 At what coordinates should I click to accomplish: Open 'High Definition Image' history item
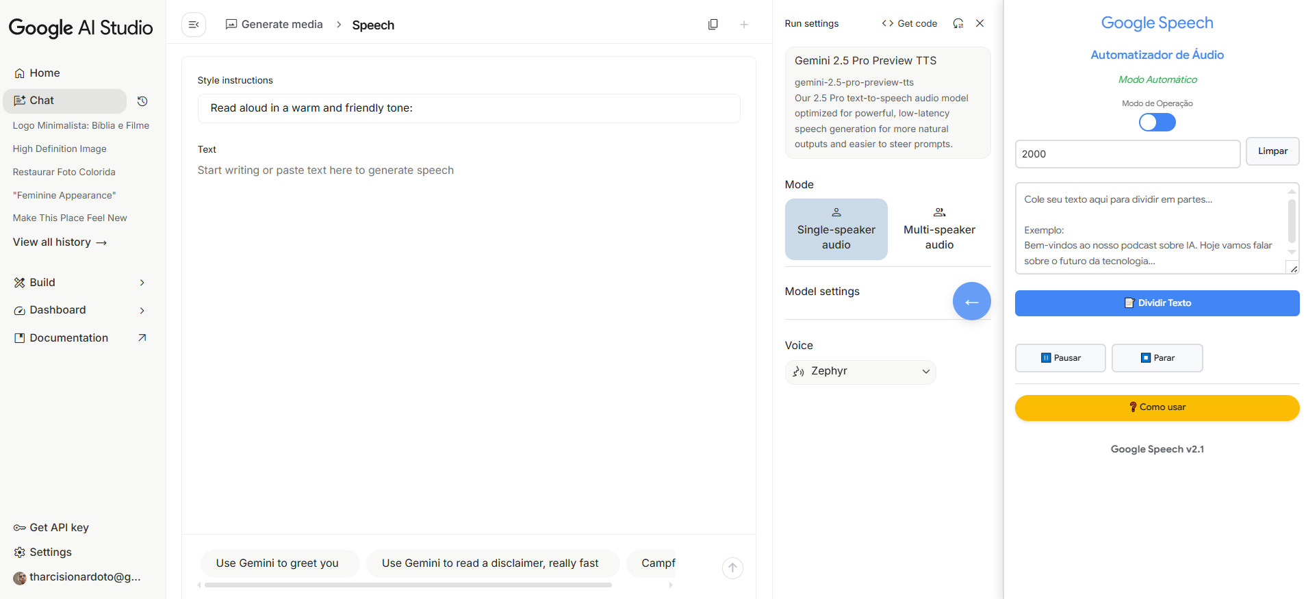60,149
